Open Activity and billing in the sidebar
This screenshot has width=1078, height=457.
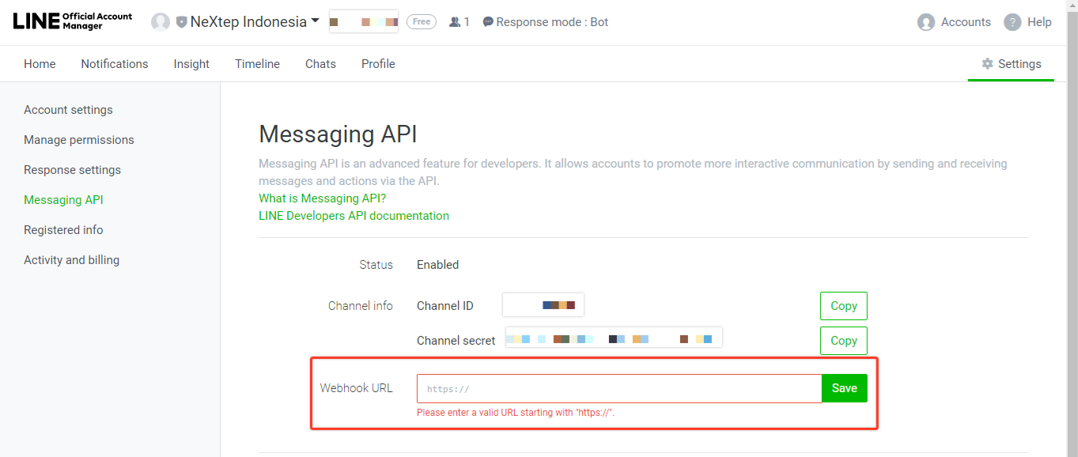point(71,260)
